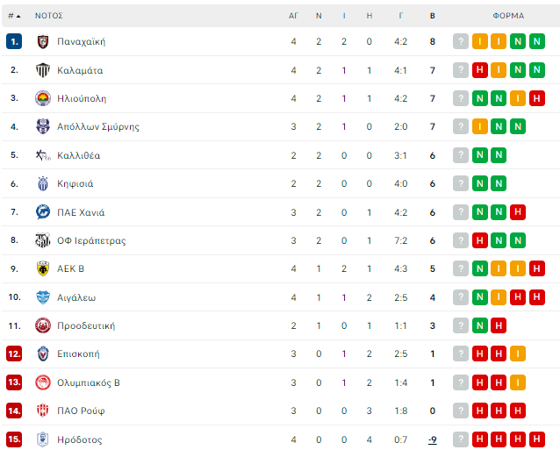
Task: Click the ΠΑΕ Χανιά blue logo
Action: pos(43,212)
